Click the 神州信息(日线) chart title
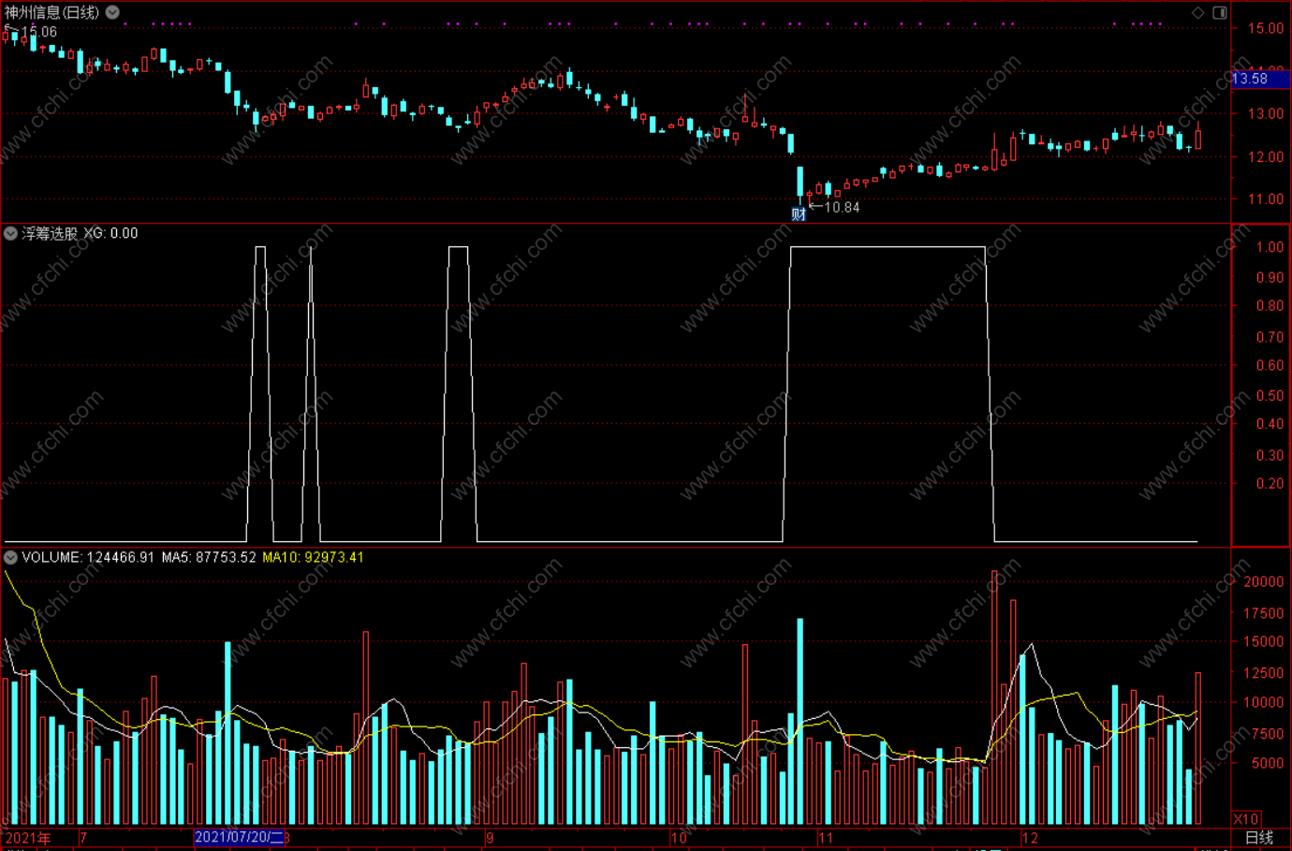 (51, 12)
